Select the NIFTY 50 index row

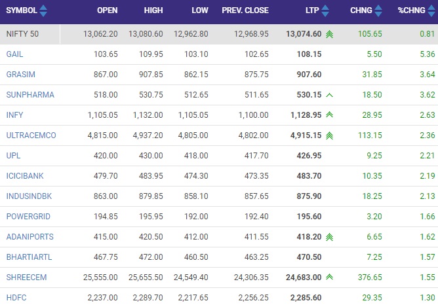coord(219,34)
